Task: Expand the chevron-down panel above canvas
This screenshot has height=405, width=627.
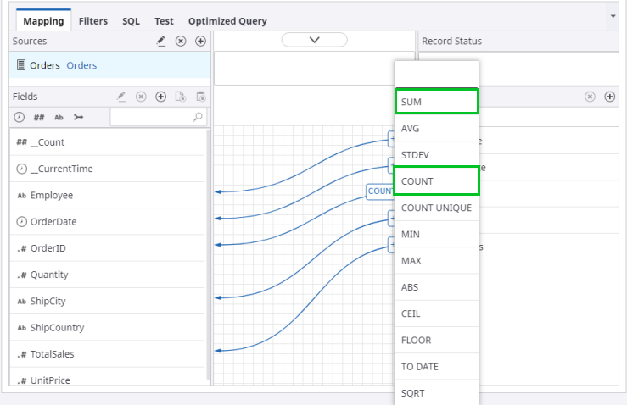Action: click(x=314, y=40)
